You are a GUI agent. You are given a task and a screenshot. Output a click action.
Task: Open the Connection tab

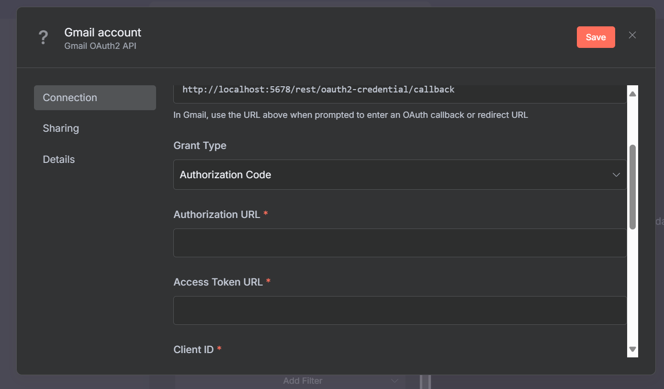click(95, 98)
